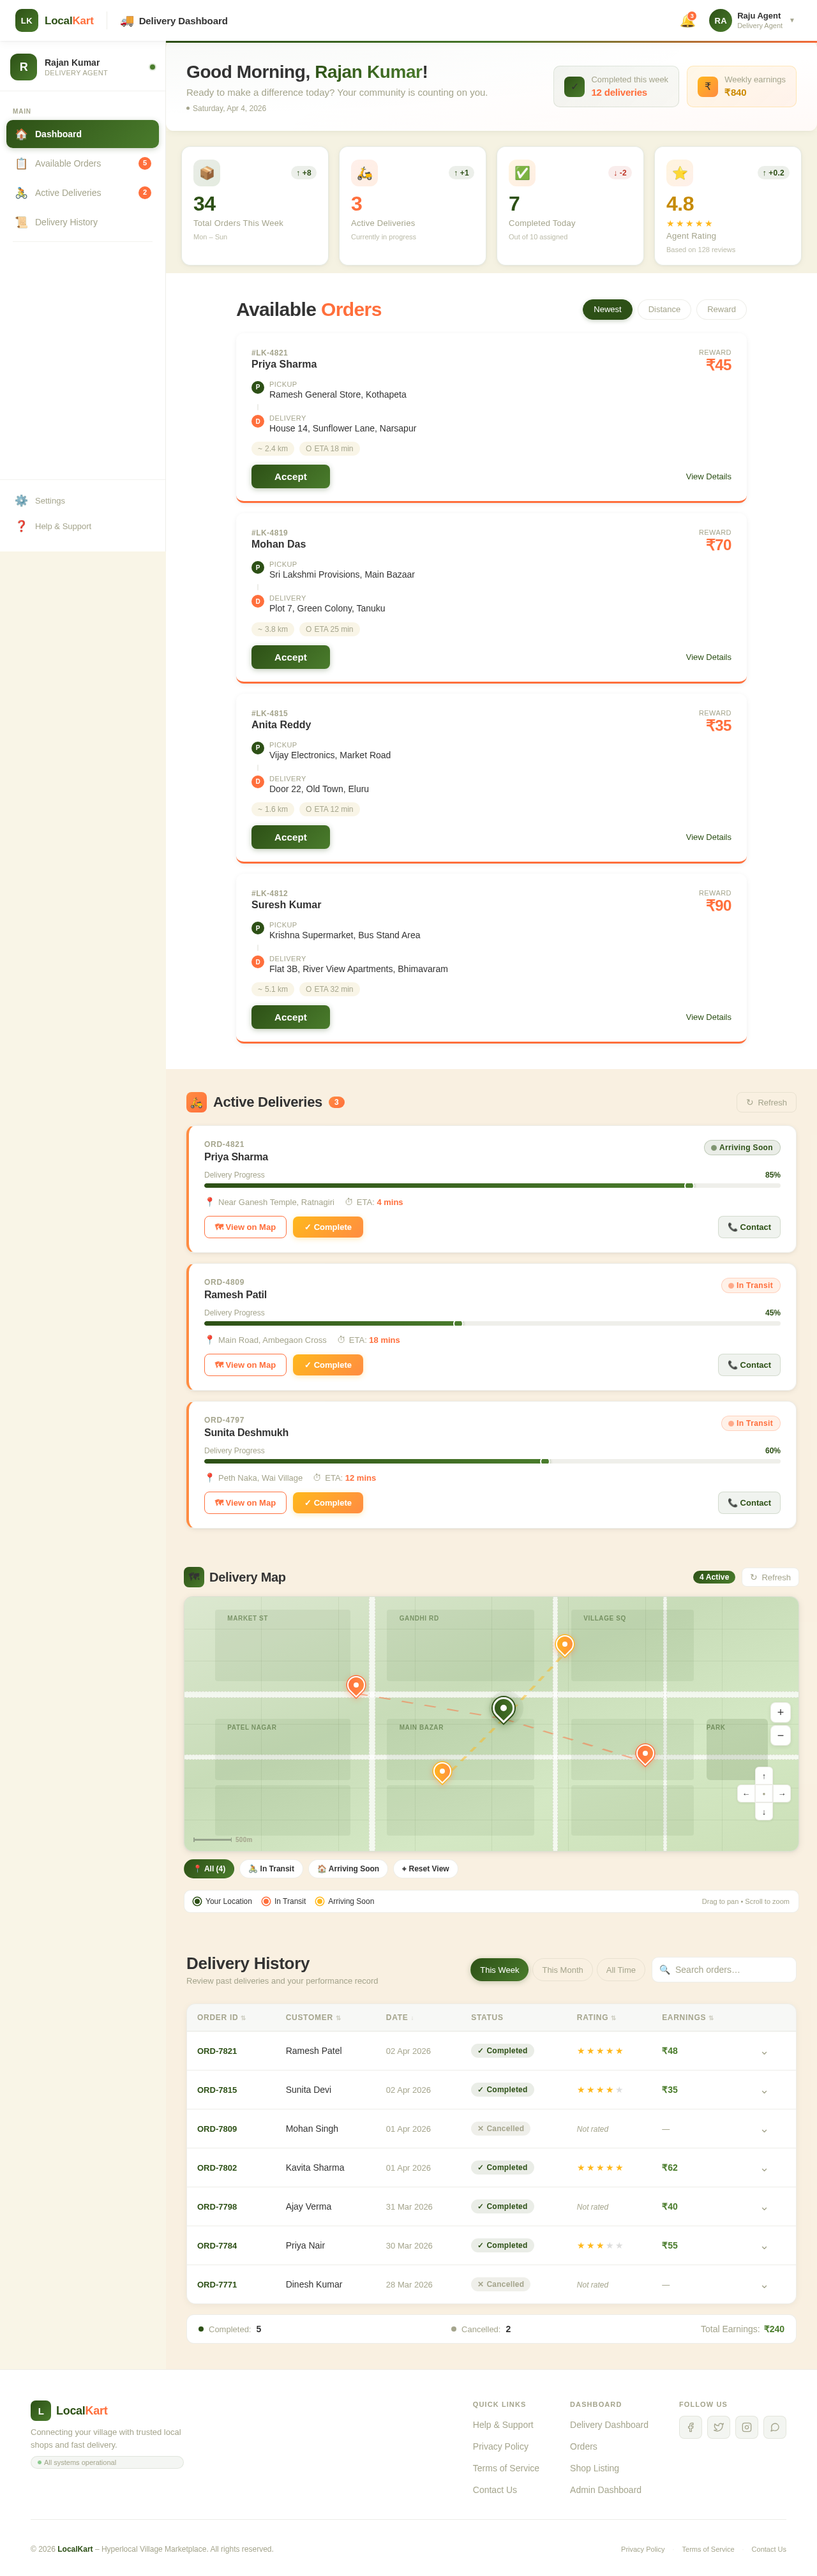Expand row ORD-7815 details

[764, 2091]
